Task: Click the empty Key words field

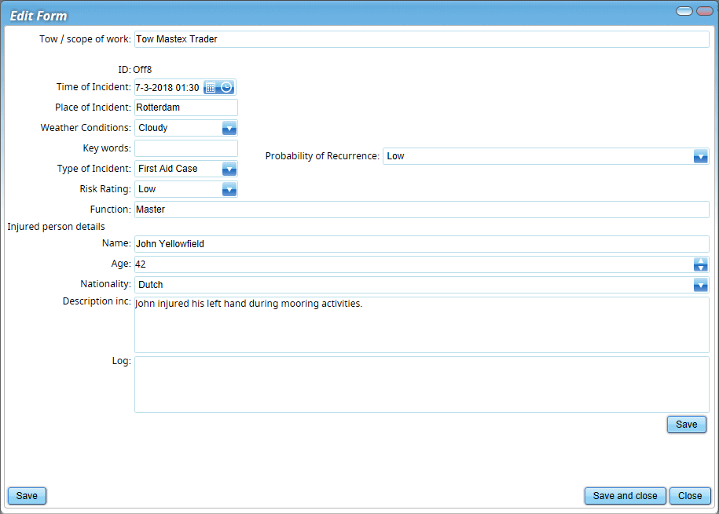Action: pyautogui.click(x=185, y=148)
